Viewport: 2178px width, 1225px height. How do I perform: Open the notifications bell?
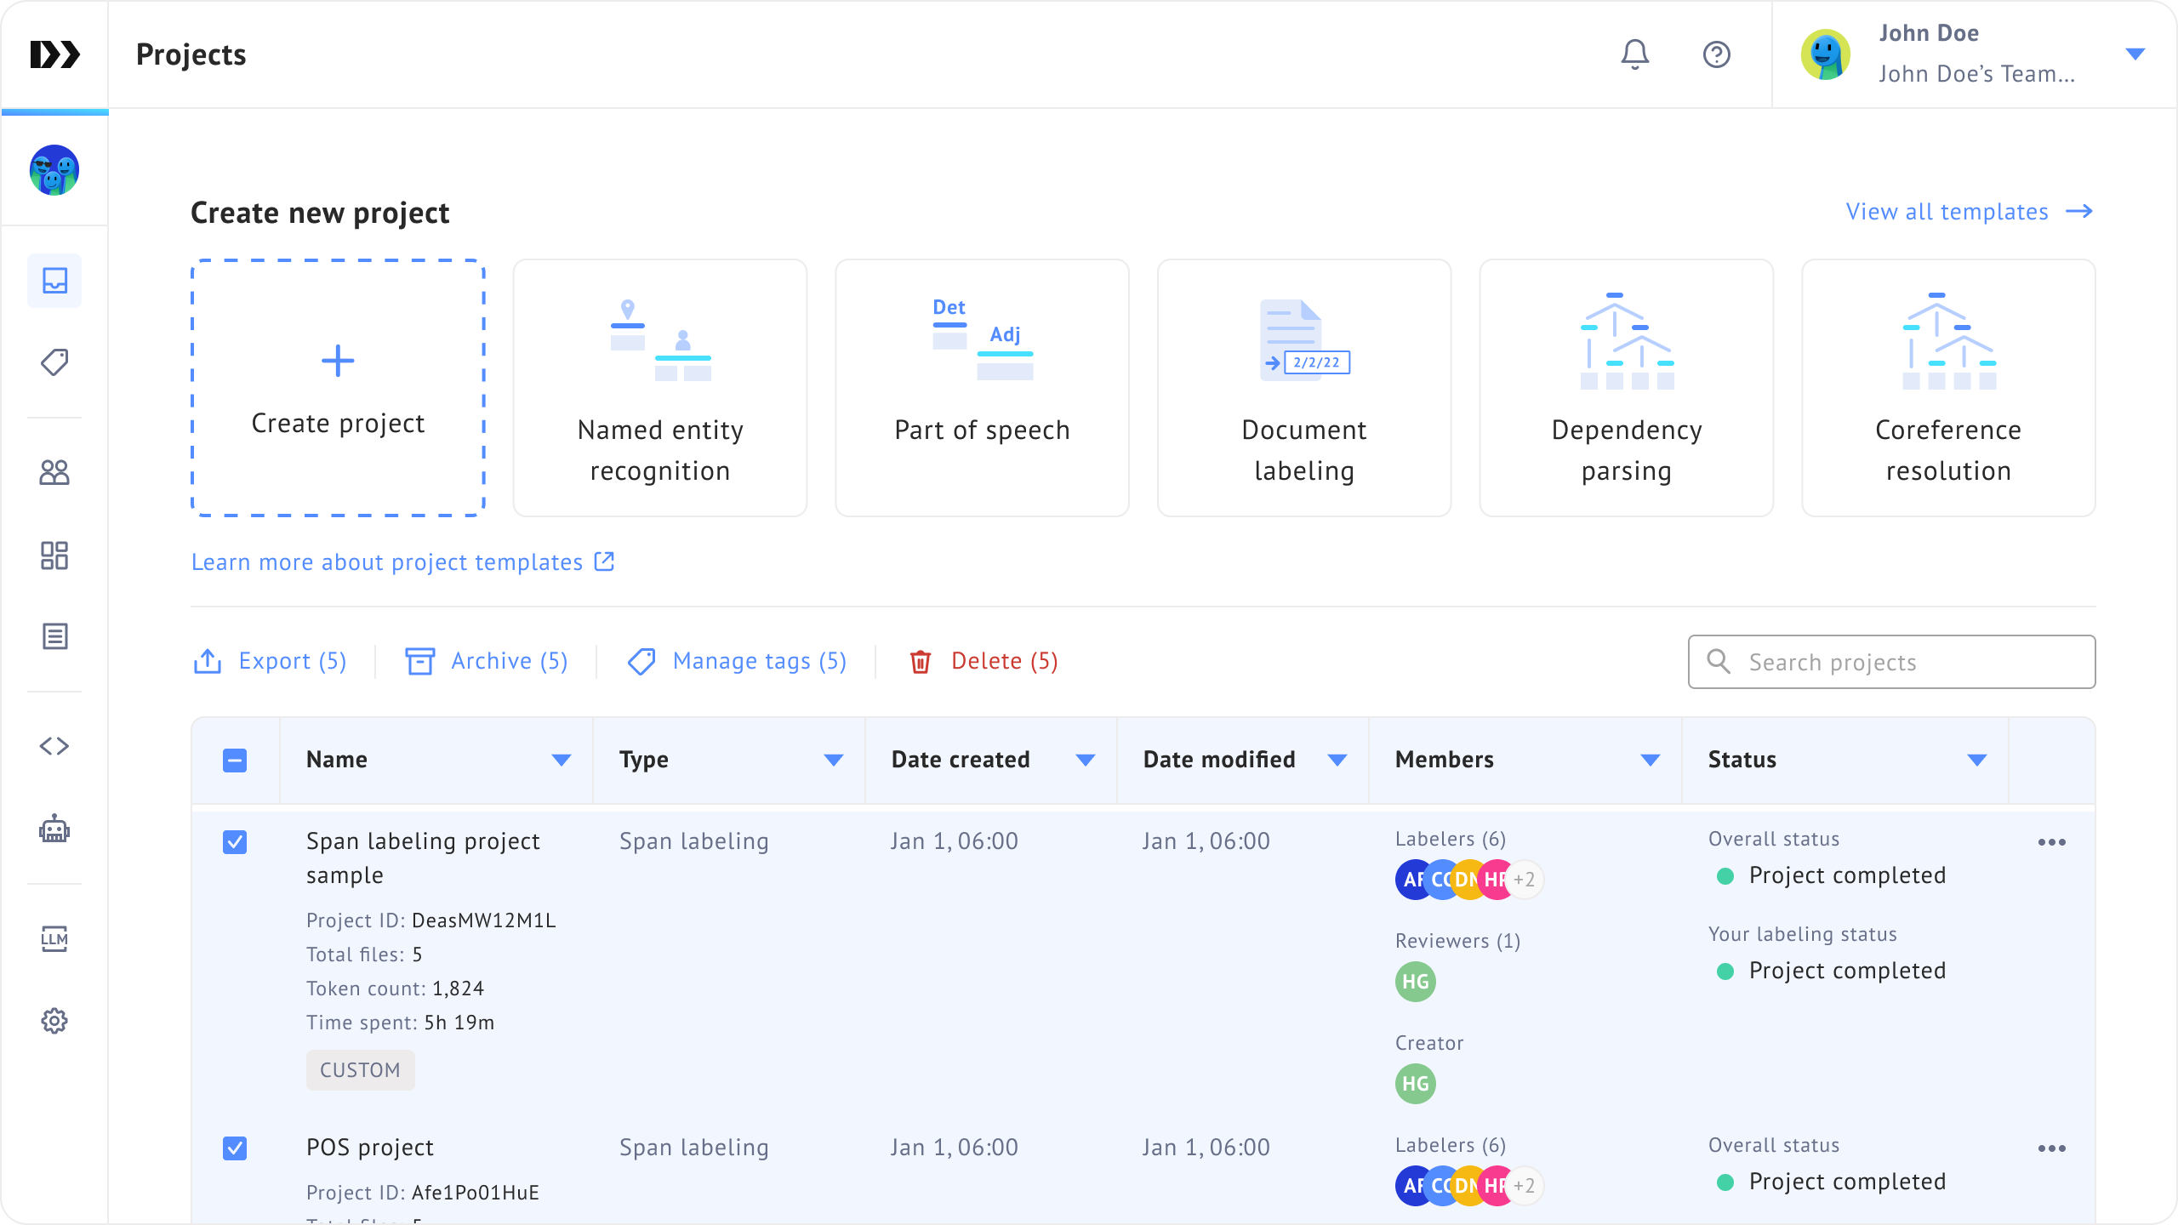point(1634,54)
